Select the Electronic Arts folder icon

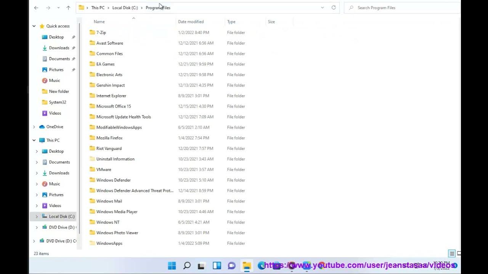pyautogui.click(x=92, y=75)
